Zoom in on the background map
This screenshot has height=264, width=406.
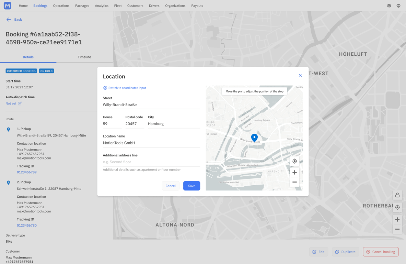(397, 220)
